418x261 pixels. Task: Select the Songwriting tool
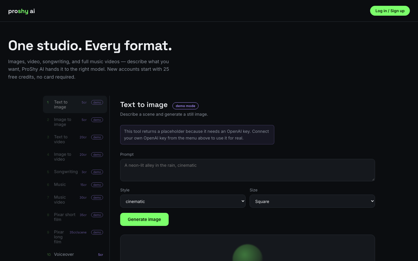pyautogui.click(x=75, y=172)
